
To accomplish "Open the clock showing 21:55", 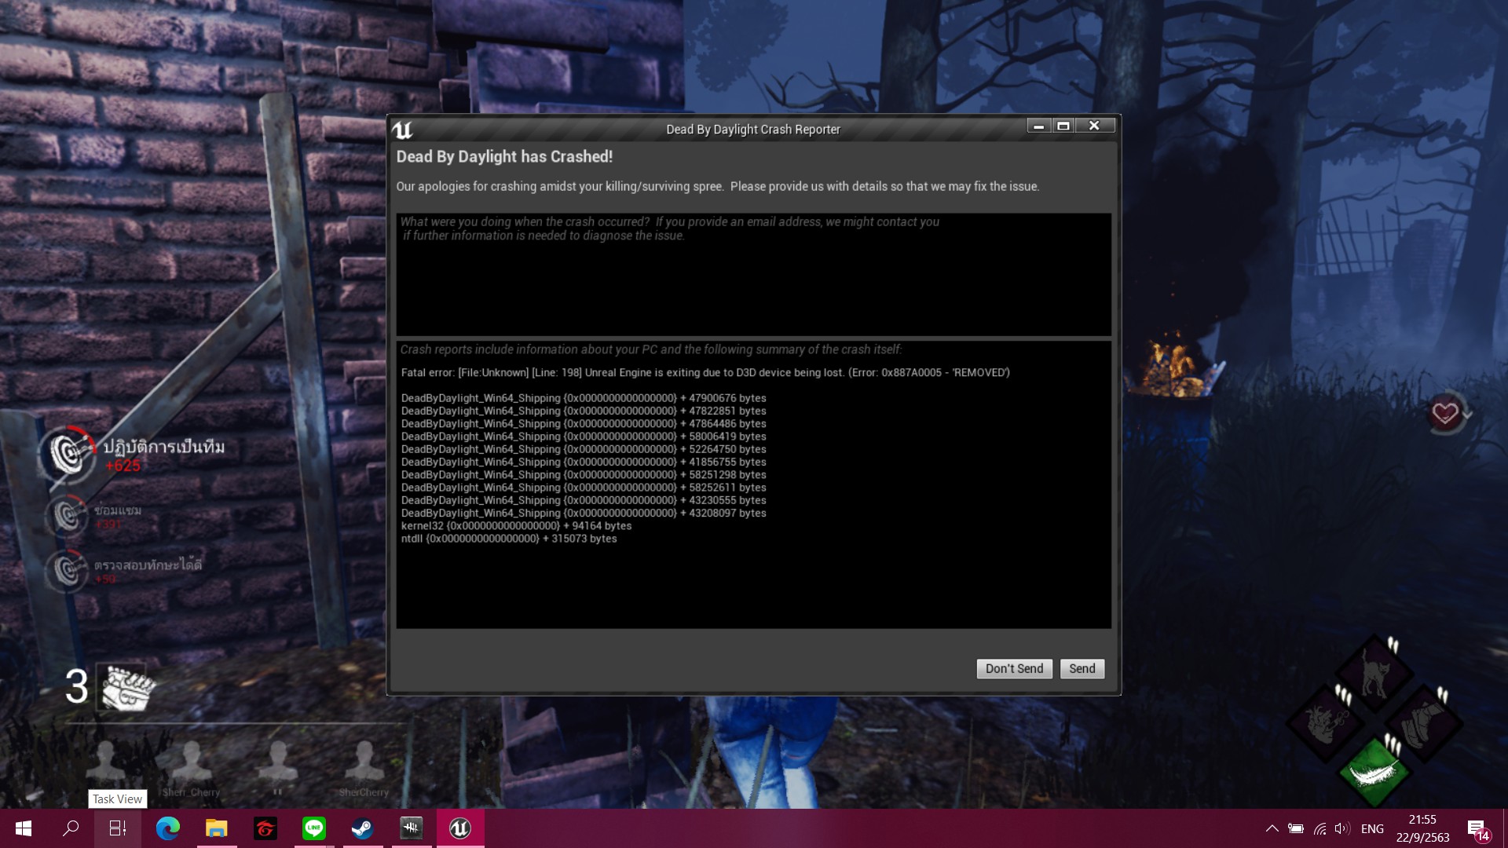I will pyautogui.click(x=1422, y=828).
